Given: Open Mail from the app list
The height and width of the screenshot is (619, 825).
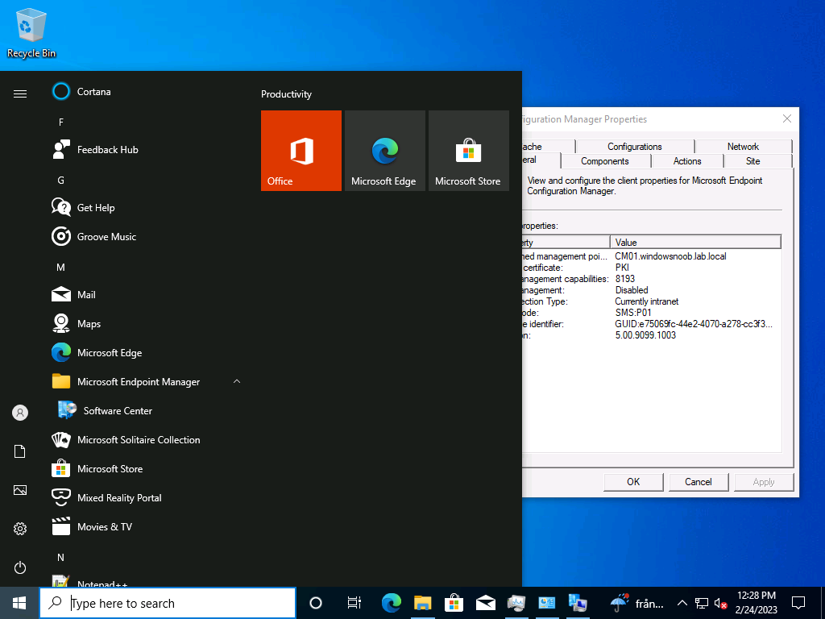Looking at the screenshot, I should [x=147, y=295].
